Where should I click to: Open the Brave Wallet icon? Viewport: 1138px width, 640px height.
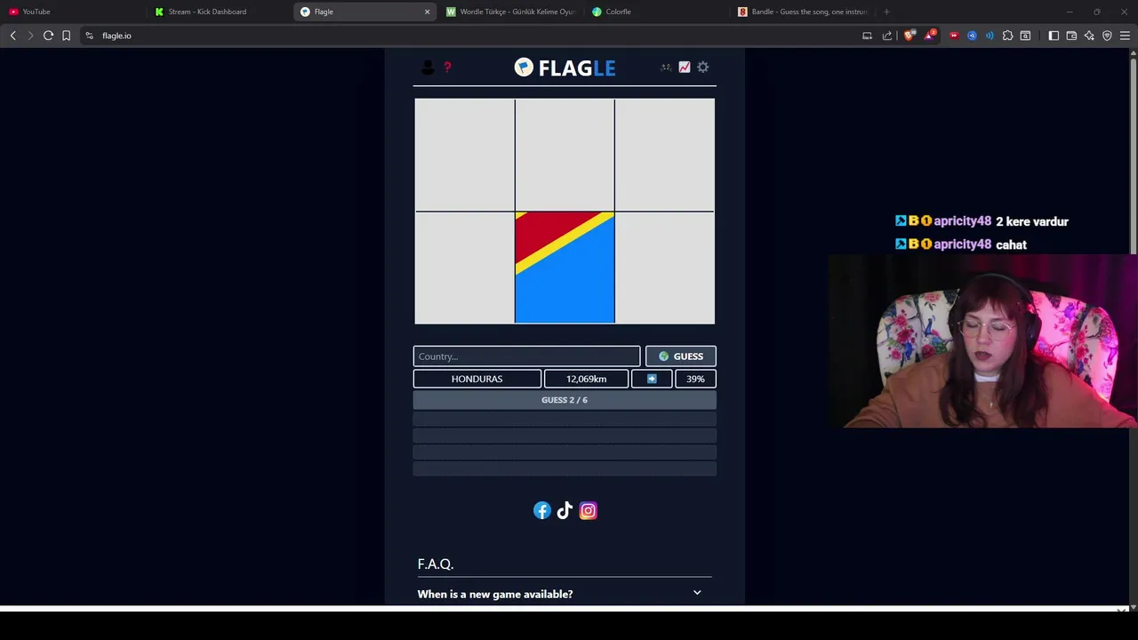[x=1071, y=36]
